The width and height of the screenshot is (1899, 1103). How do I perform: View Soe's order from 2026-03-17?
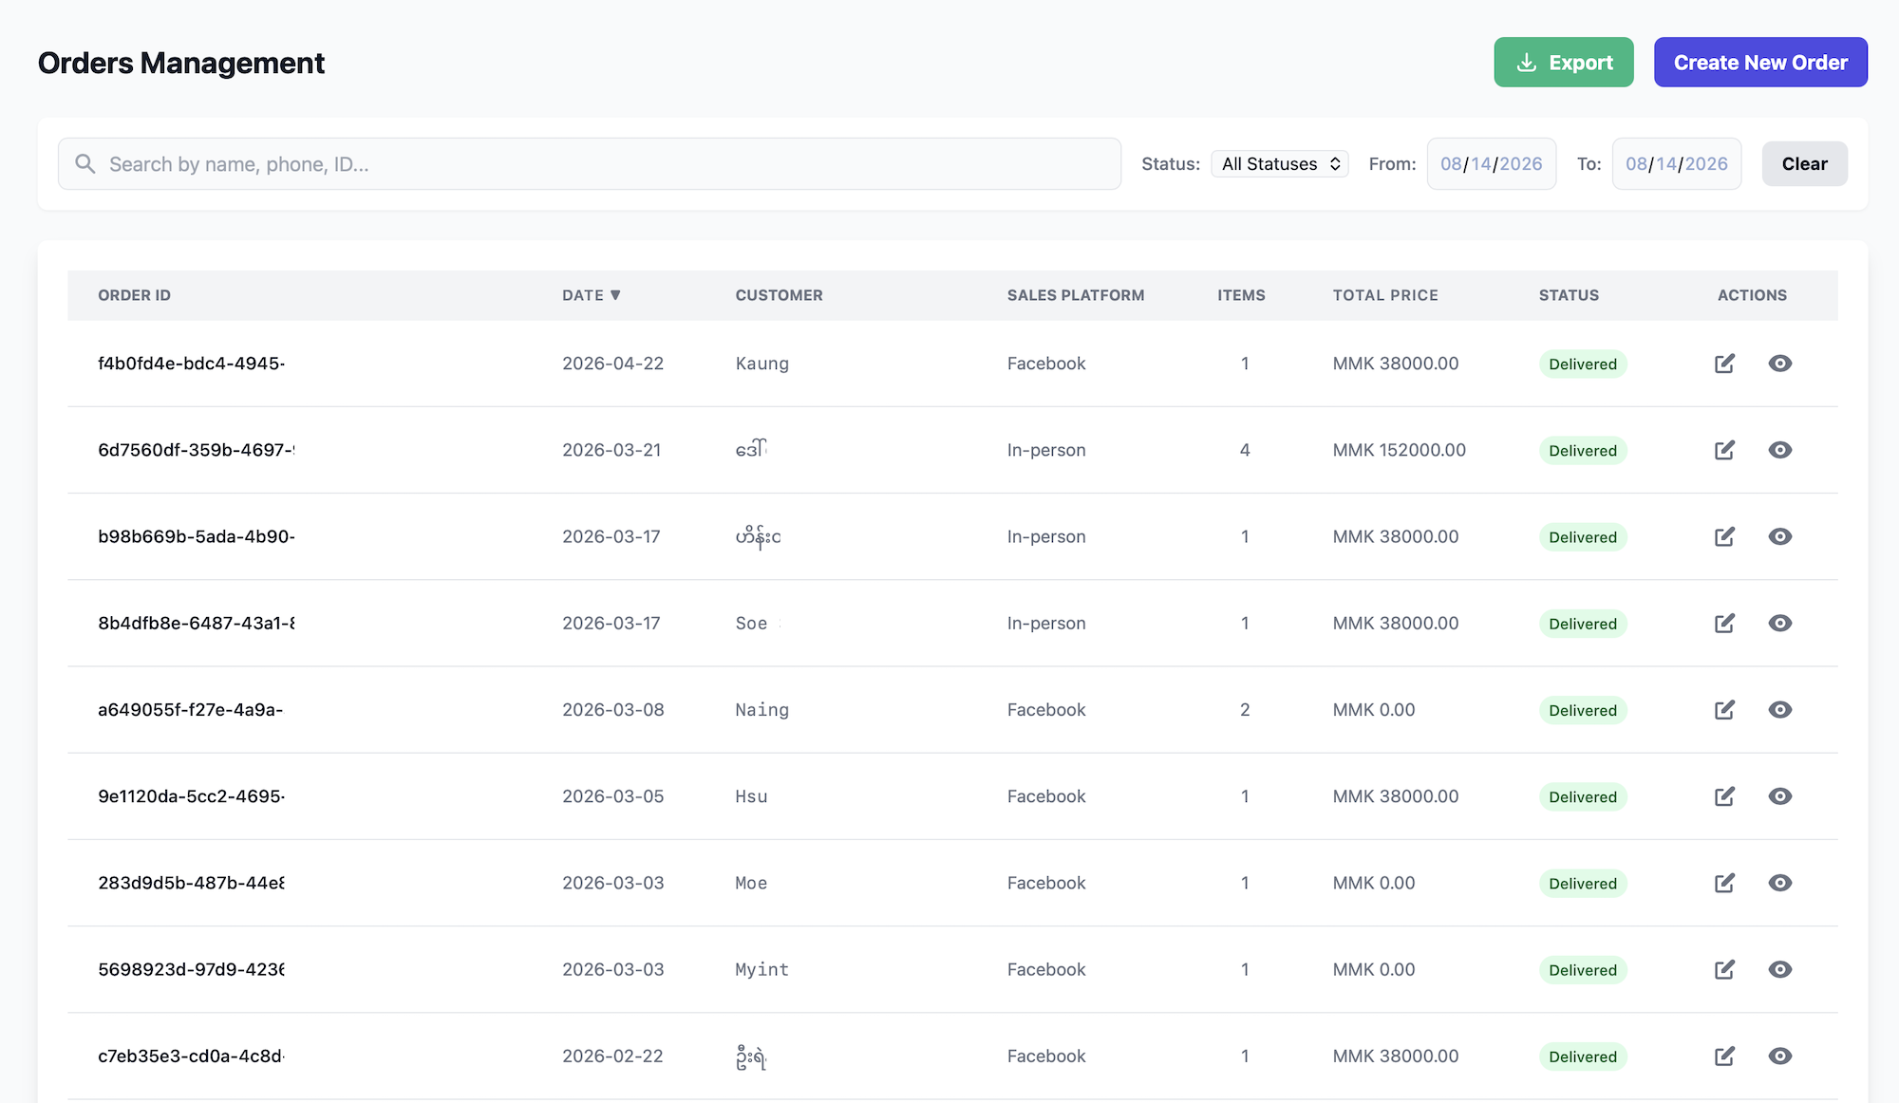pyautogui.click(x=1780, y=623)
